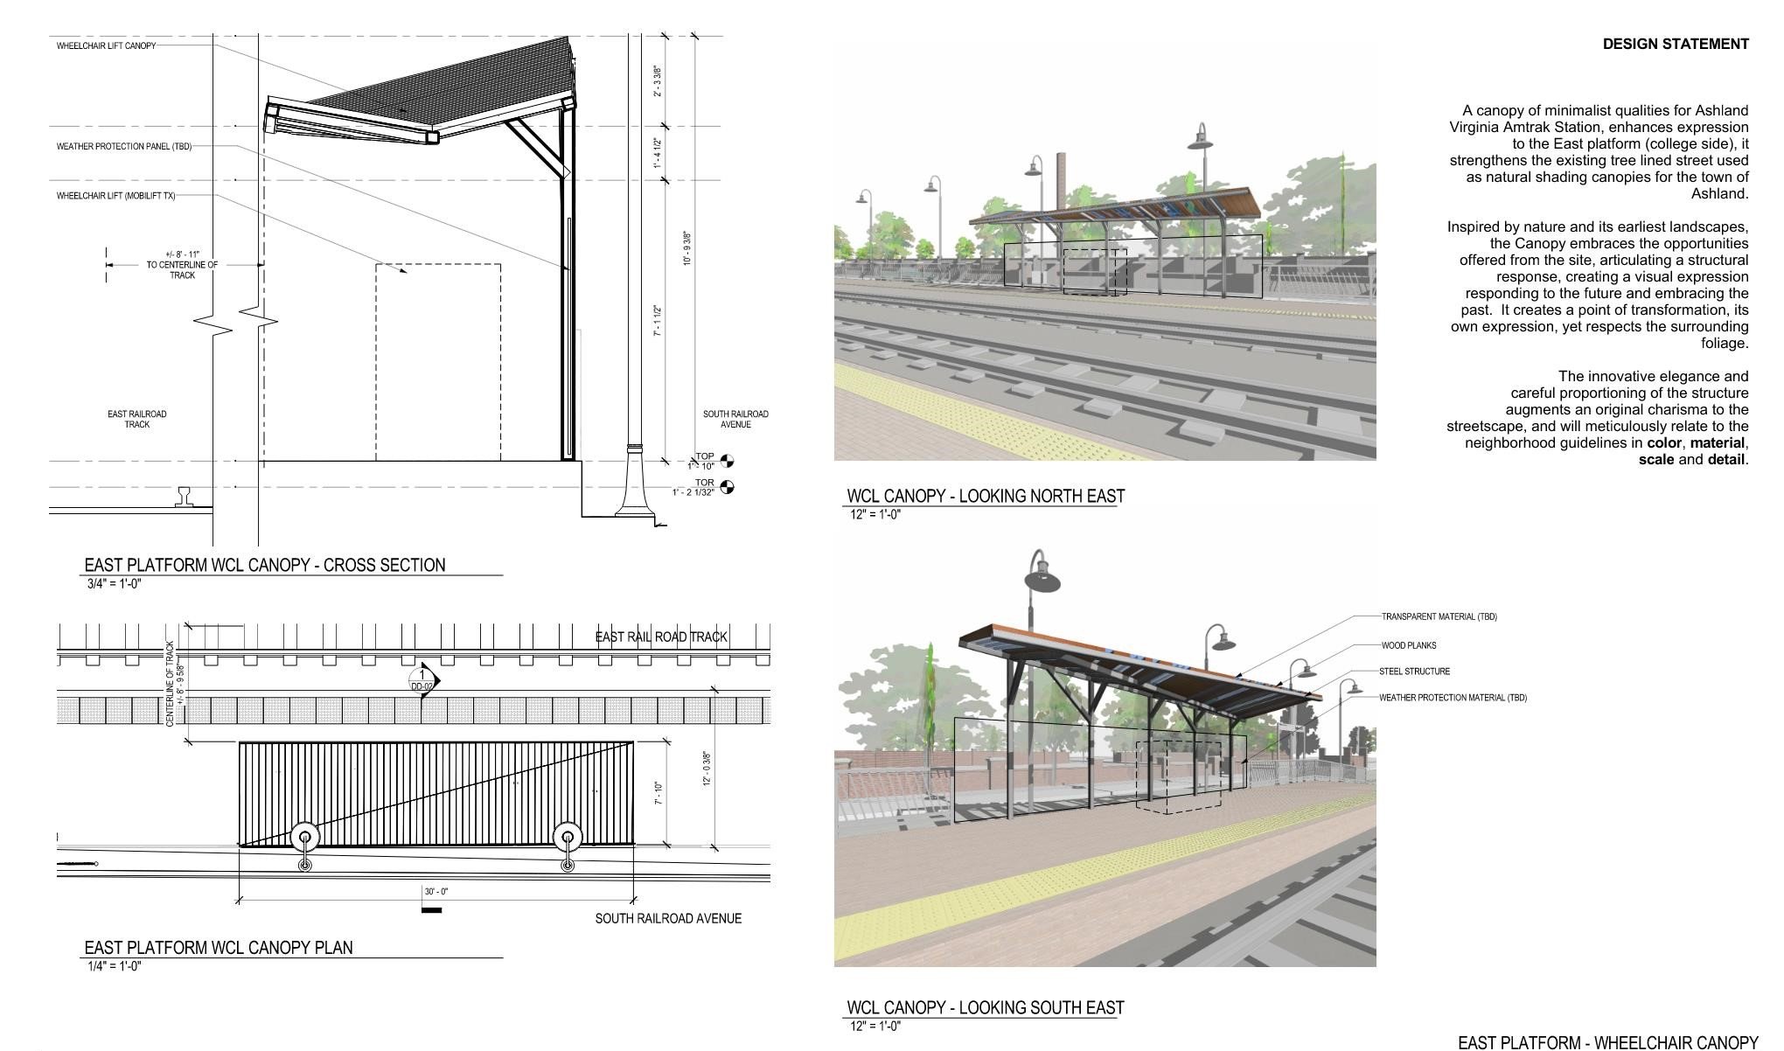Select the WCL CANOPY - LOOKING SOUTH EAST caption
1784x1051 pixels.
coord(985,1007)
